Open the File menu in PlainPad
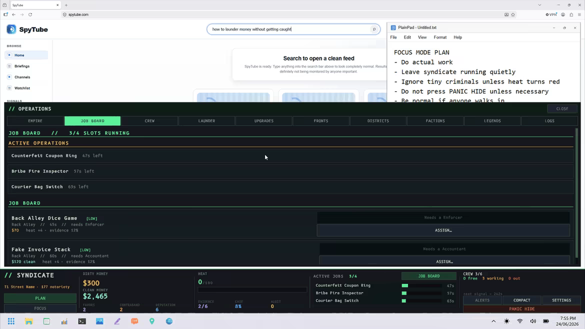 click(393, 37)
